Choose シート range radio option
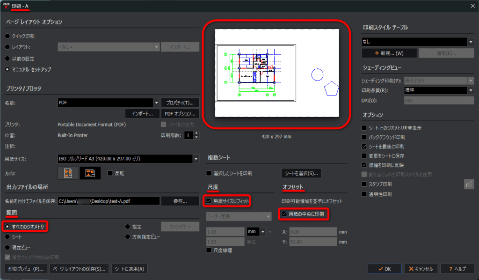This screenshot has width=479, height=280. (x=7, y=237)
